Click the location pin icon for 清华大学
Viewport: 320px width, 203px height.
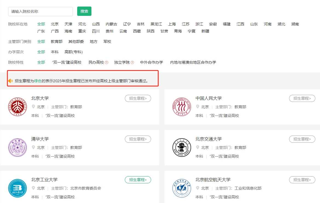coord(33,147)
